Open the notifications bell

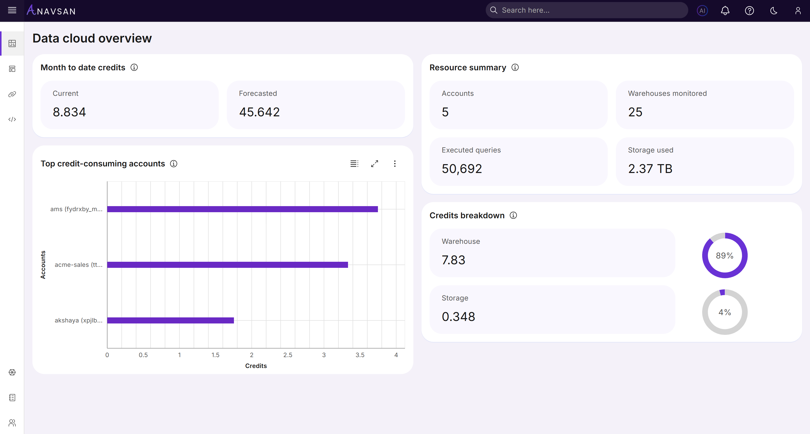point(725,10)
